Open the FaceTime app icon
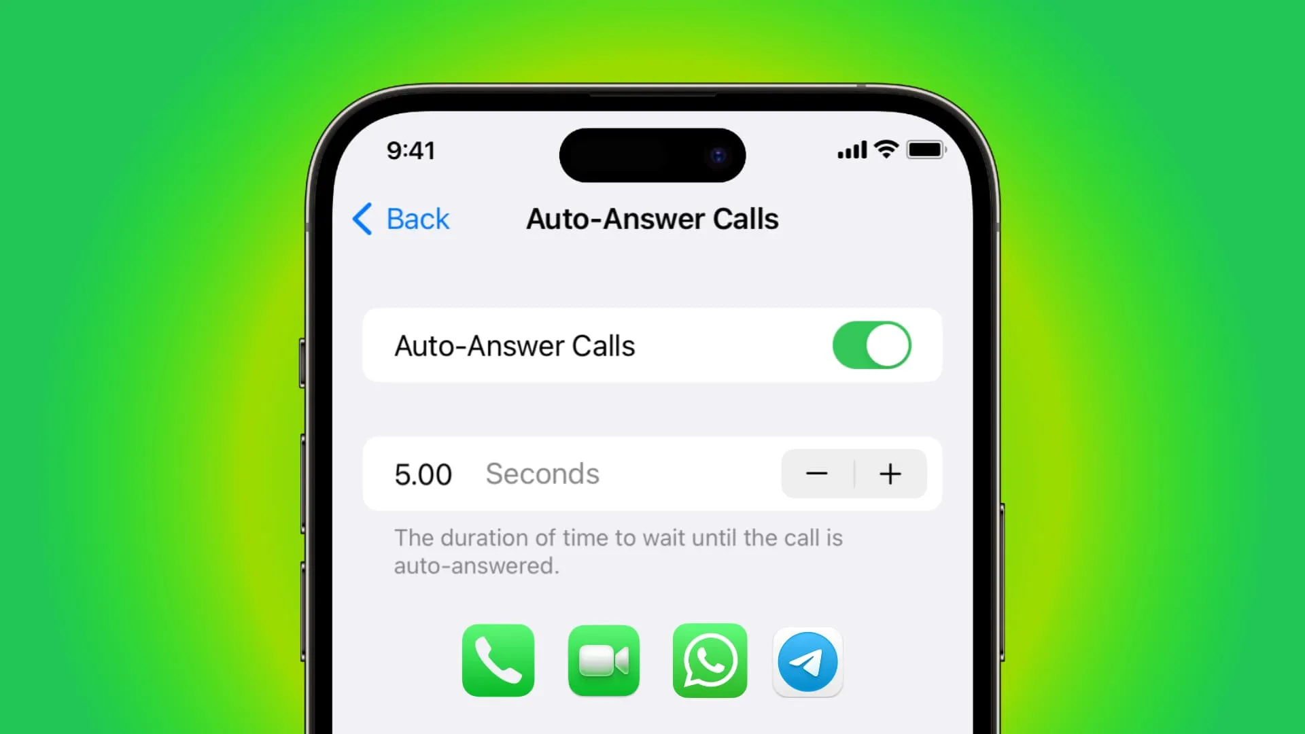This screenshot has width=1305, height=734. coord(604,661)
